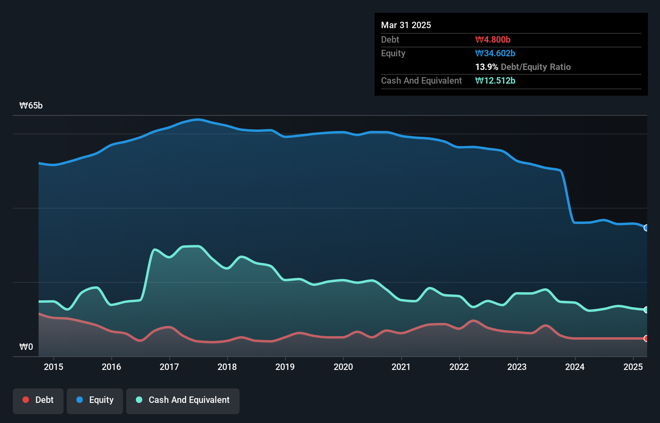This screenshot has height=423, width=660.
Task: Toggle the Cash And Equivalent series visibility
Action: click(x=183, y=400)
